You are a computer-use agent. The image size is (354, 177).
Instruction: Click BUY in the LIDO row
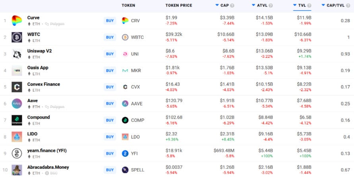[110, 137]
